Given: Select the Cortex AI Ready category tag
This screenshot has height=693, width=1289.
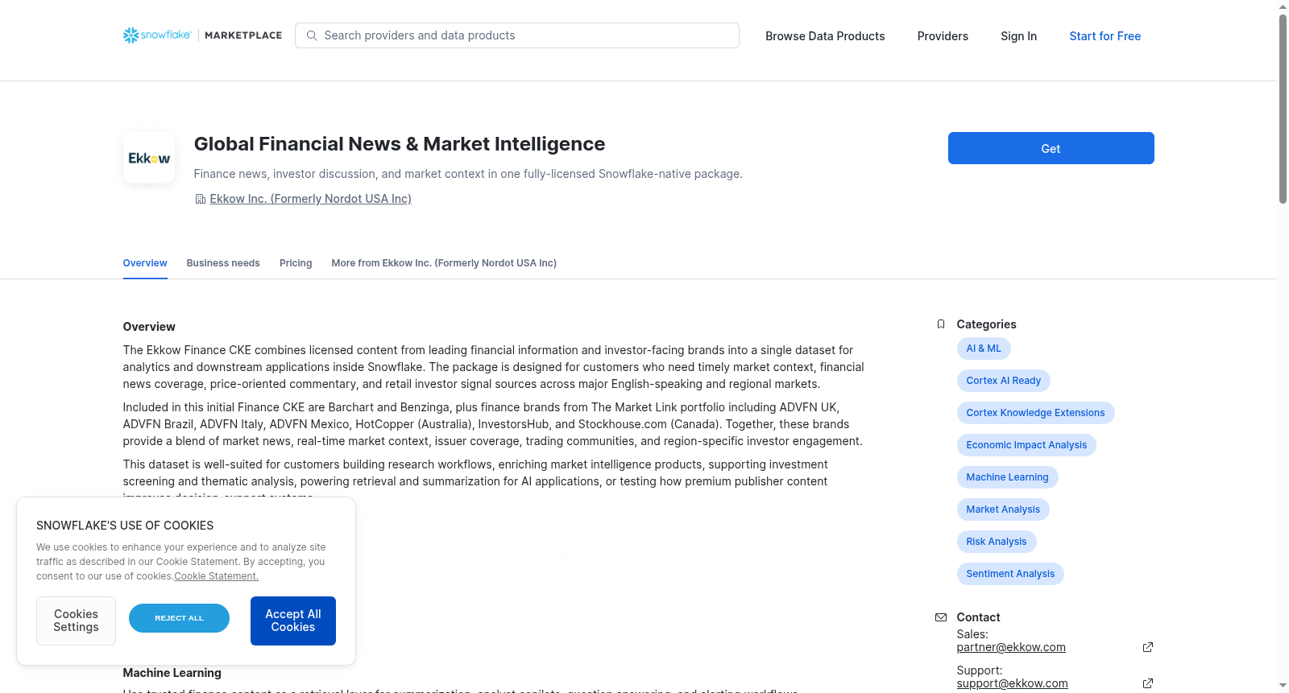Looking at the screenshot, I should (1003, 381).
